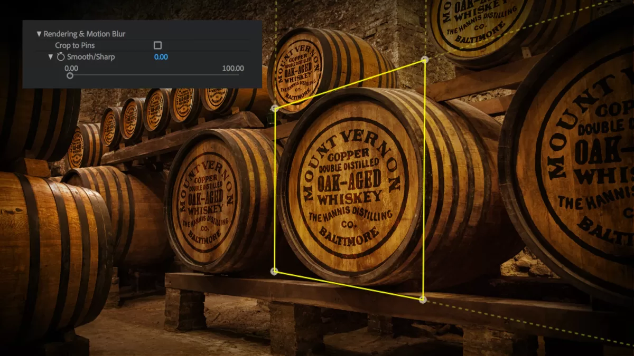Select the top-right corner pin handle

click(424, 60)
